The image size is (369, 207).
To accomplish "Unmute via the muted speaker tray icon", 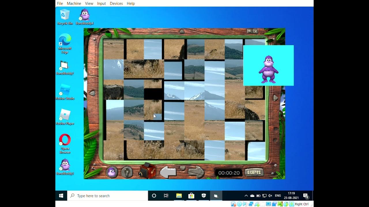I will click(x=270, y=195).
